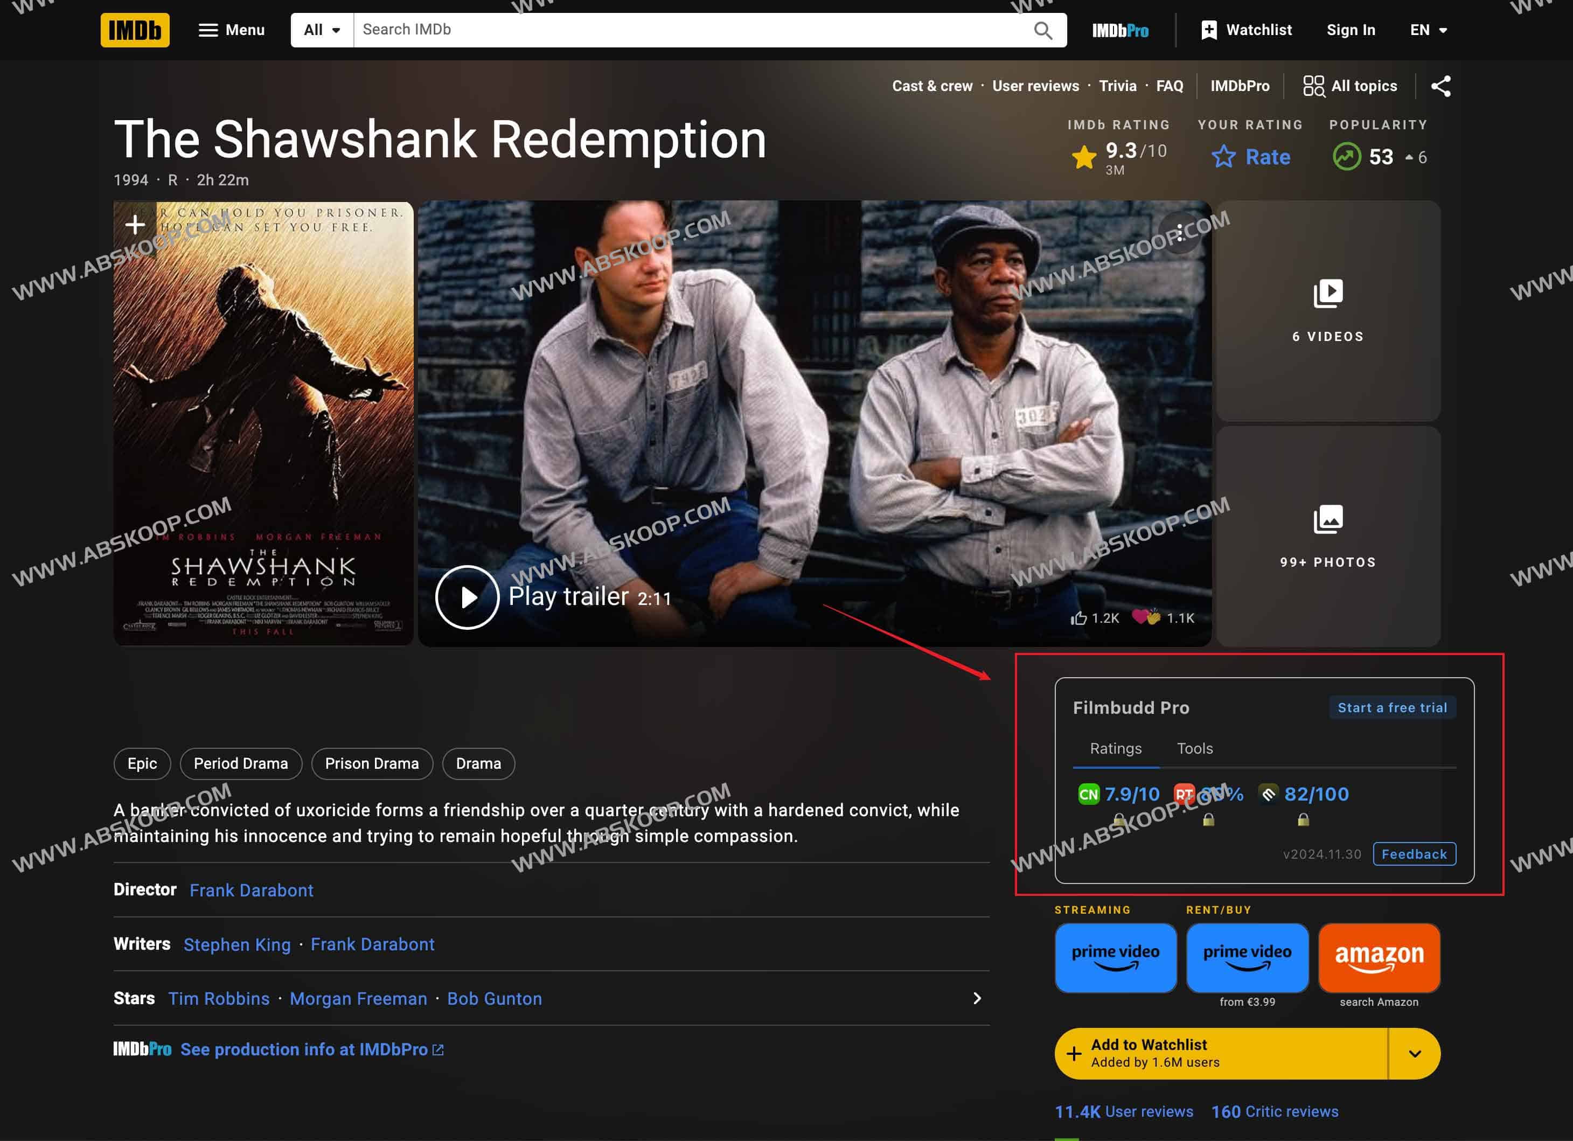Viewport: 1573px width, 1141px height.
Task: Play the trailer with circular play icon
Action: (x=467, y=597)
